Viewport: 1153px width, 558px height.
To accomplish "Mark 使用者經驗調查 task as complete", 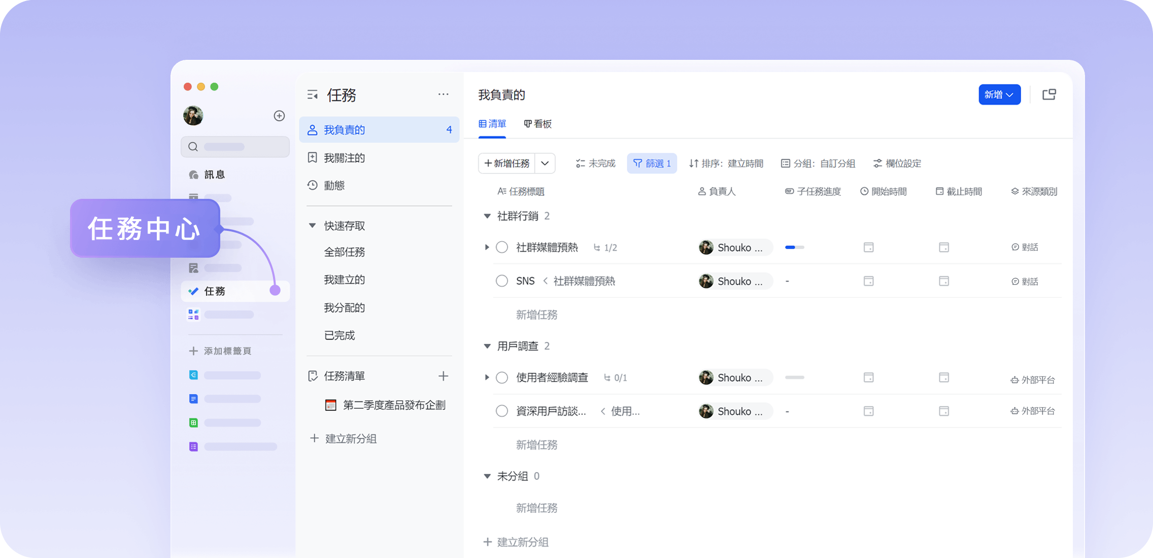I will 502,377.
